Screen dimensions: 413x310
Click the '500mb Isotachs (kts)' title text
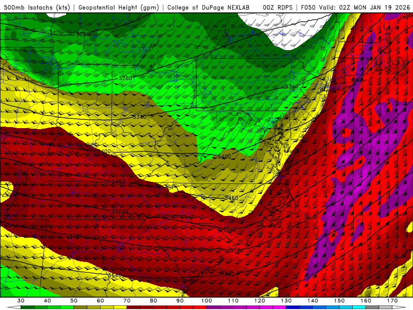tap(37, 7)
